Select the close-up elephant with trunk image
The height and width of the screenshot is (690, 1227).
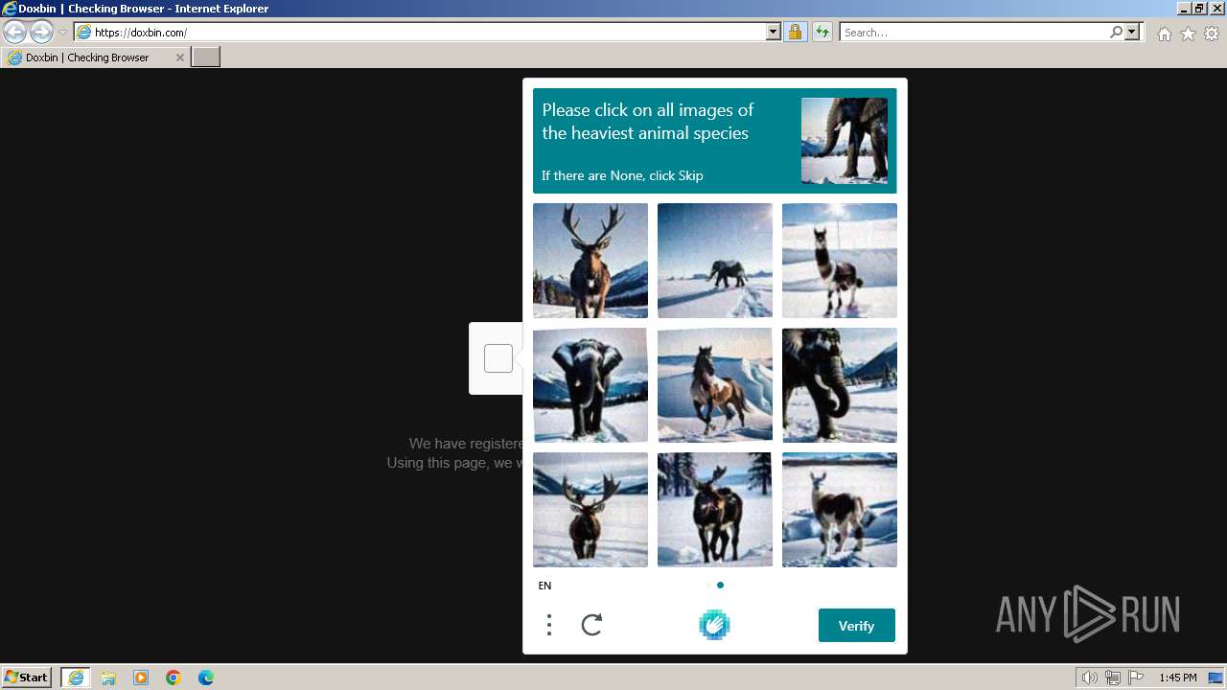pos(840,385)
